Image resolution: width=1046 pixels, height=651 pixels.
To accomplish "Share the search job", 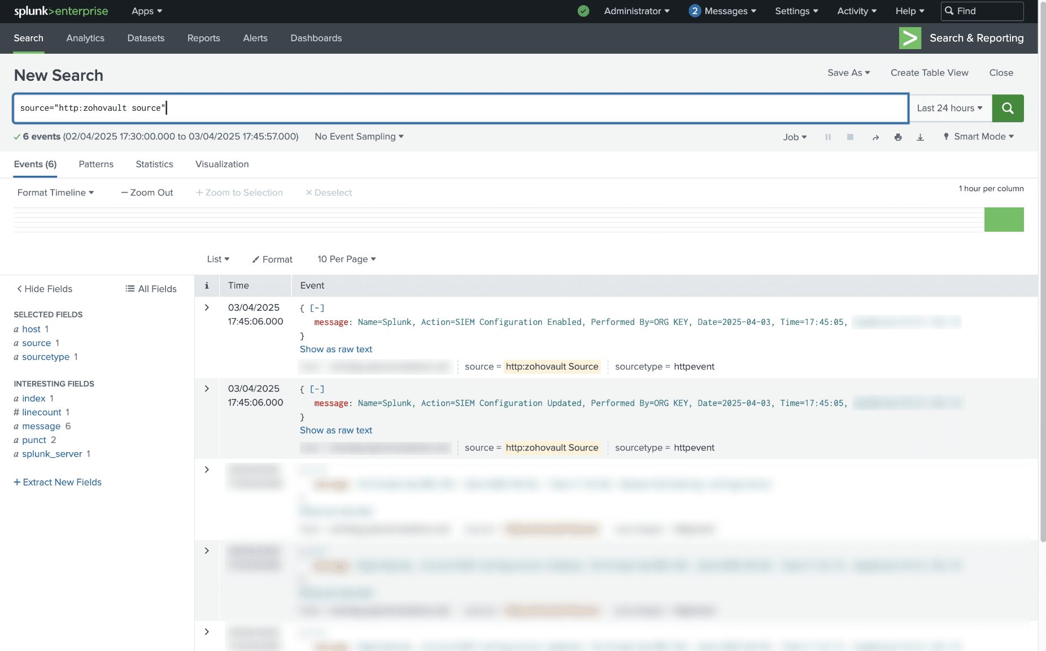I will pyautogui.click(x=875, y=137).
